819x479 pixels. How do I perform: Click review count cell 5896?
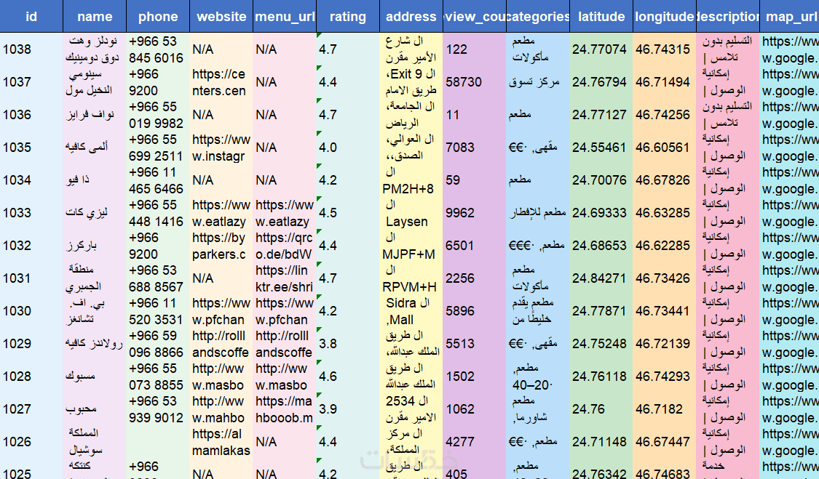click(474, 311)
